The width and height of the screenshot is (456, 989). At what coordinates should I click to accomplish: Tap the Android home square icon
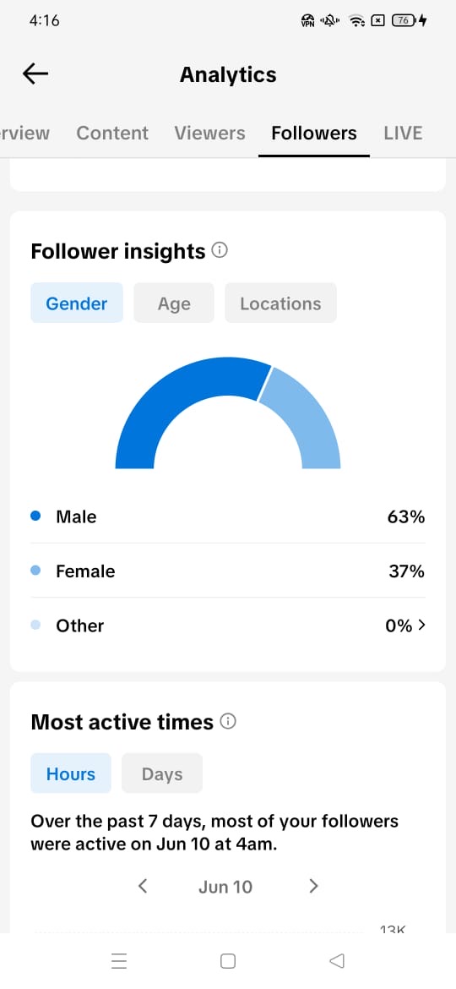[228, 960]
